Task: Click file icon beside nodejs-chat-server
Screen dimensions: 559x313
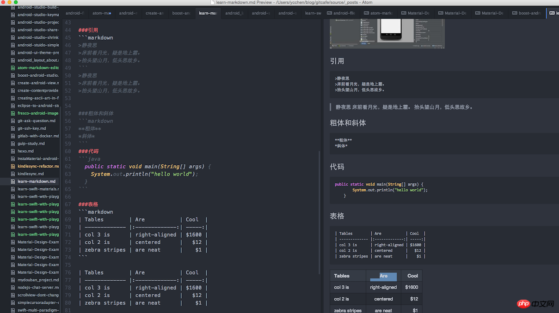Action: click(x=13, y=288)
